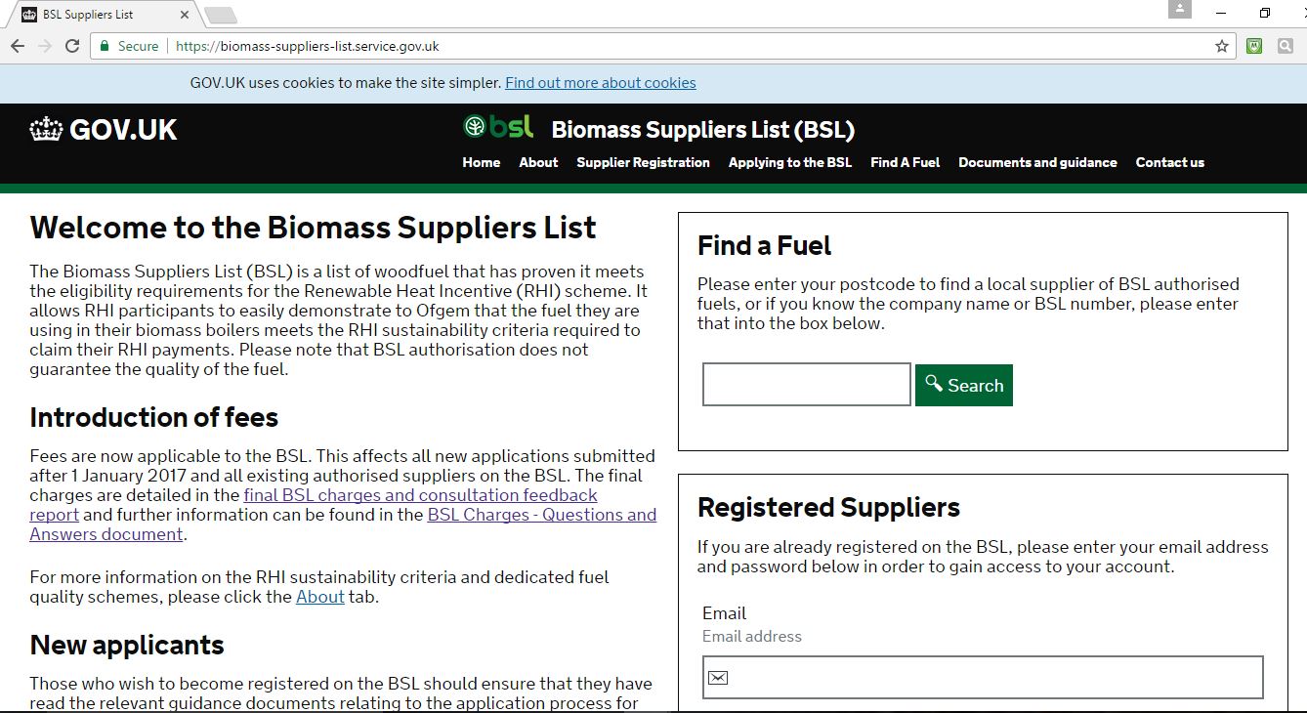
Task: Select the BSL Suppliers List browser tab
Action: point(102,15)
